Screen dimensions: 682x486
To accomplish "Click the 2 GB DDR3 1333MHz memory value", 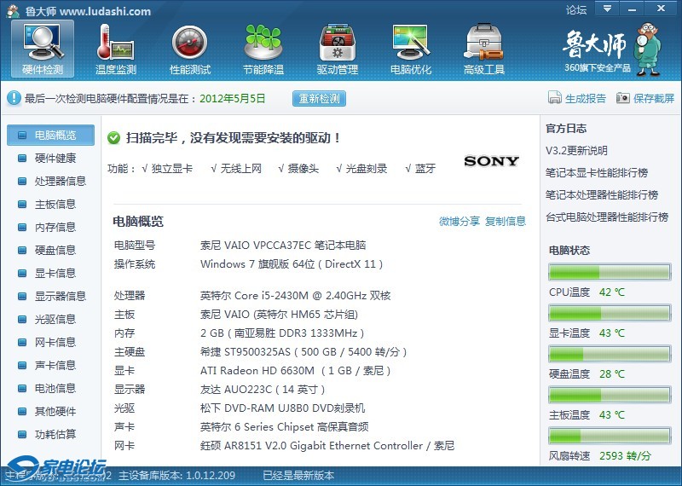I will (x=282, y=333).
